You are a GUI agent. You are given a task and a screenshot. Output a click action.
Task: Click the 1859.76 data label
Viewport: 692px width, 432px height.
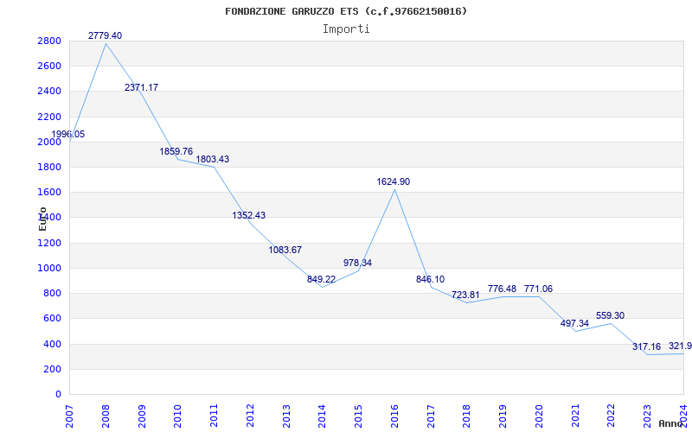point(176,152)
